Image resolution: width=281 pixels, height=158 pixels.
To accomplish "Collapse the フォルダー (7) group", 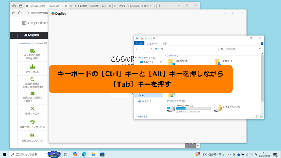I will [165, 55].
